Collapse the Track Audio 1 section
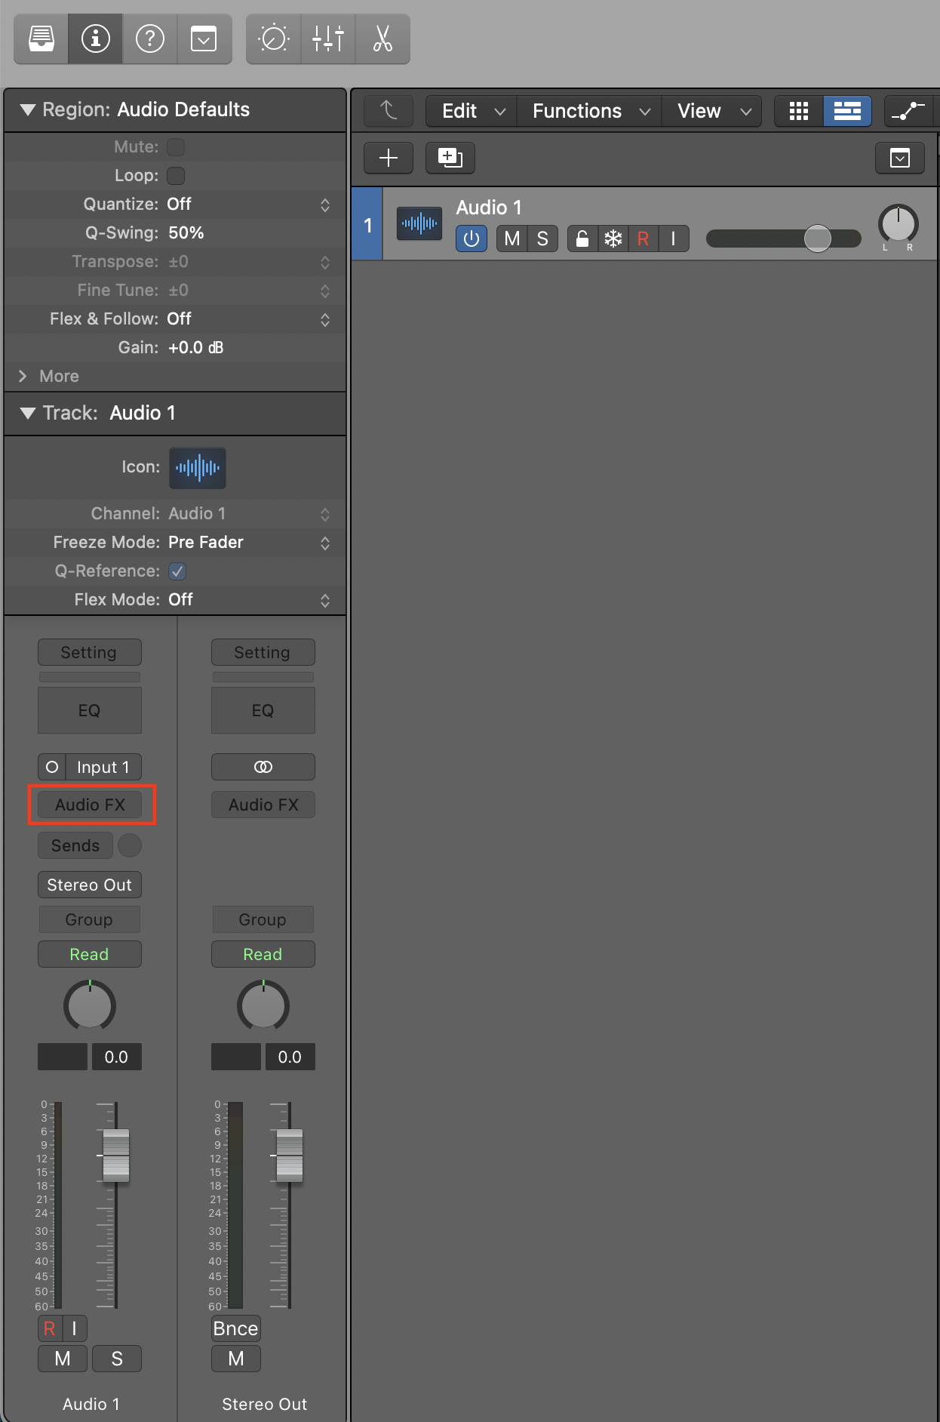This screenshot has height=1422, width=940. tap(28, 414)
